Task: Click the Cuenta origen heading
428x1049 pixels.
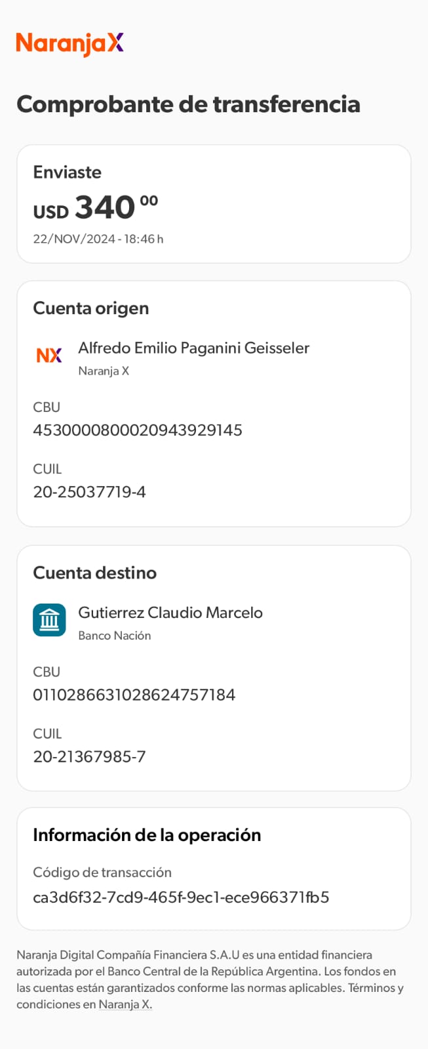Action: pyautogui.click(x=91, y=308)
